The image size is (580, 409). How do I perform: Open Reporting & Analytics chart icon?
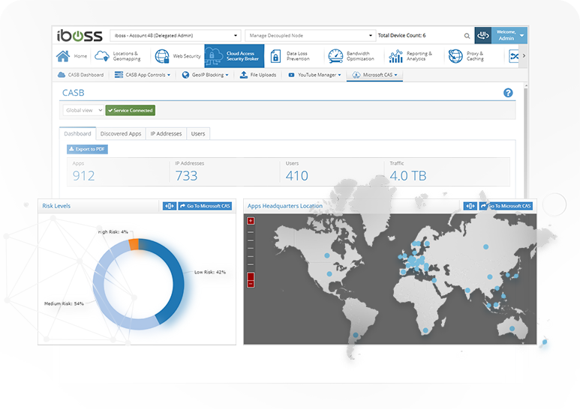(x=395, y=56)
